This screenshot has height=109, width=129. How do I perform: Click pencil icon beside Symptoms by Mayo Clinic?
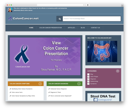click(10, 96)
